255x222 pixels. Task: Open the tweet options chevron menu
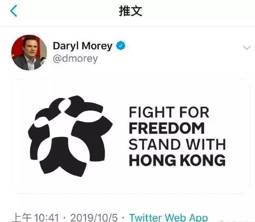247,48
